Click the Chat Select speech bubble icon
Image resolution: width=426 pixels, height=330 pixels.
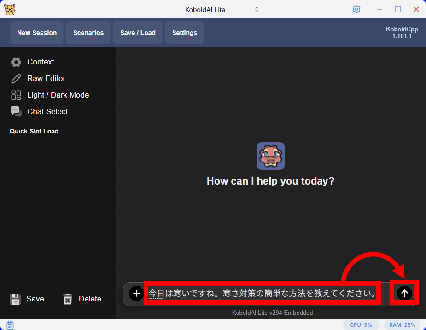click(16, 112)
